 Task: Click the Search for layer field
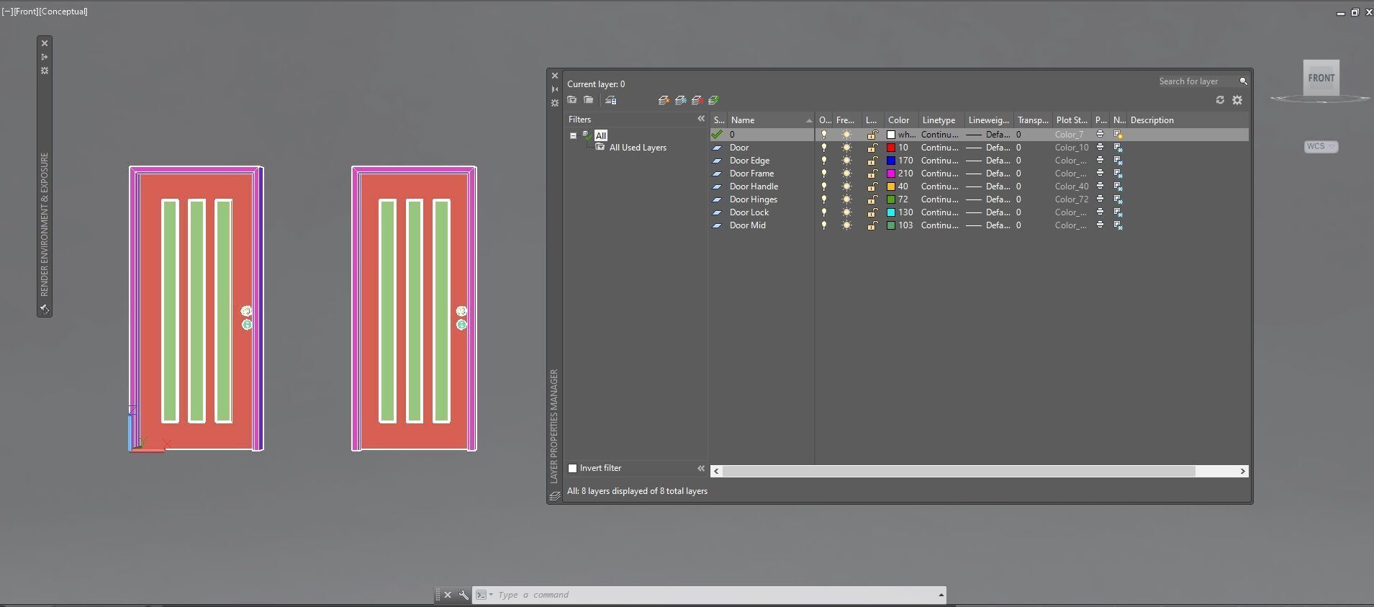pyautogui.click(x=1197, y=81)
